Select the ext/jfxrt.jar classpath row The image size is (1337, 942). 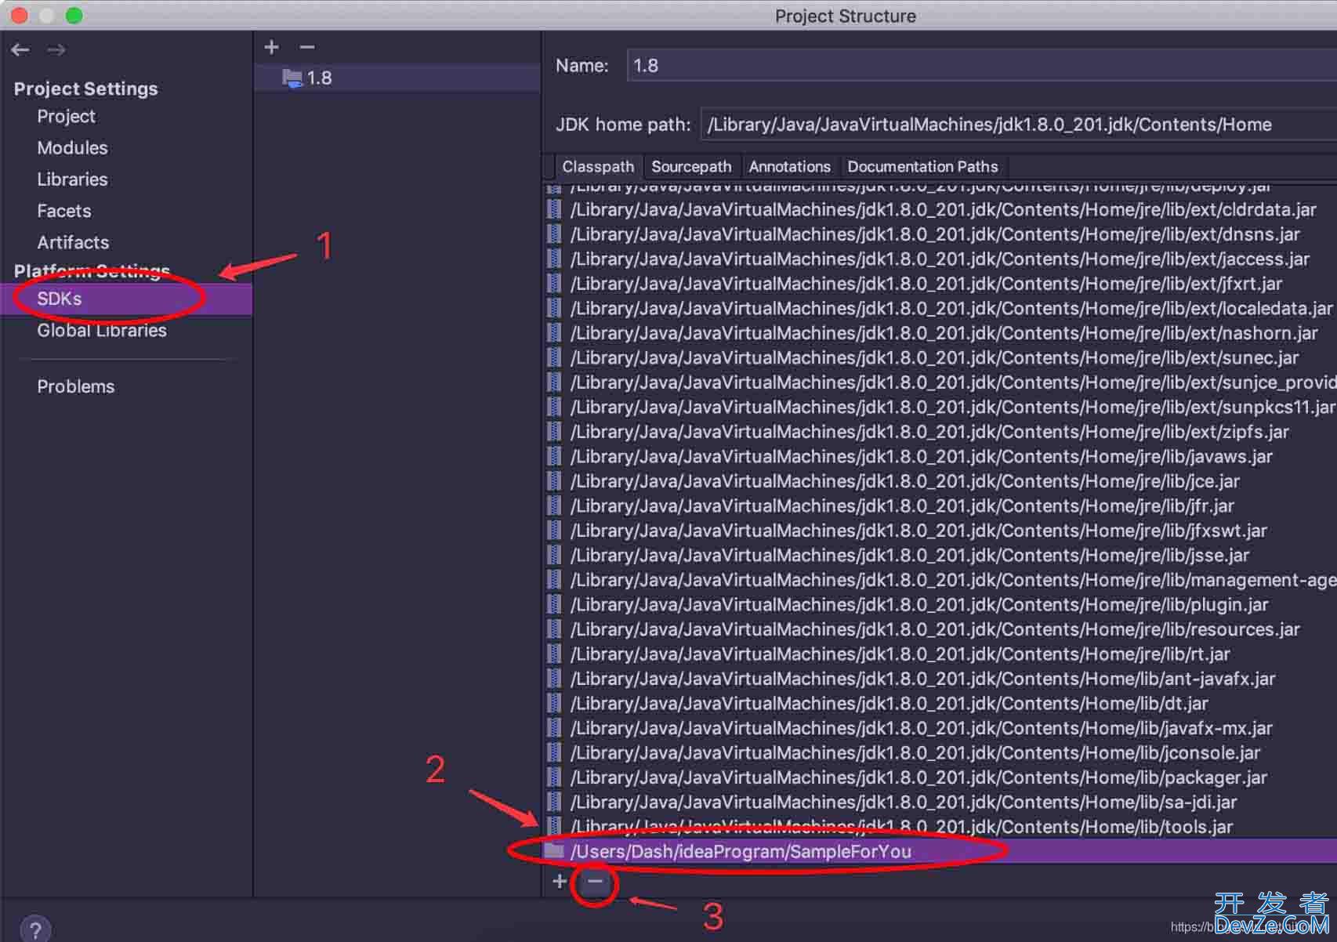tap(940, 284)
